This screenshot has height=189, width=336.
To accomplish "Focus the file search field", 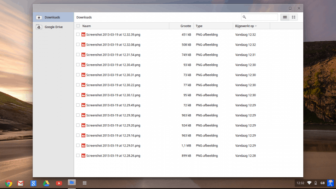I will [x=259, y=17].
